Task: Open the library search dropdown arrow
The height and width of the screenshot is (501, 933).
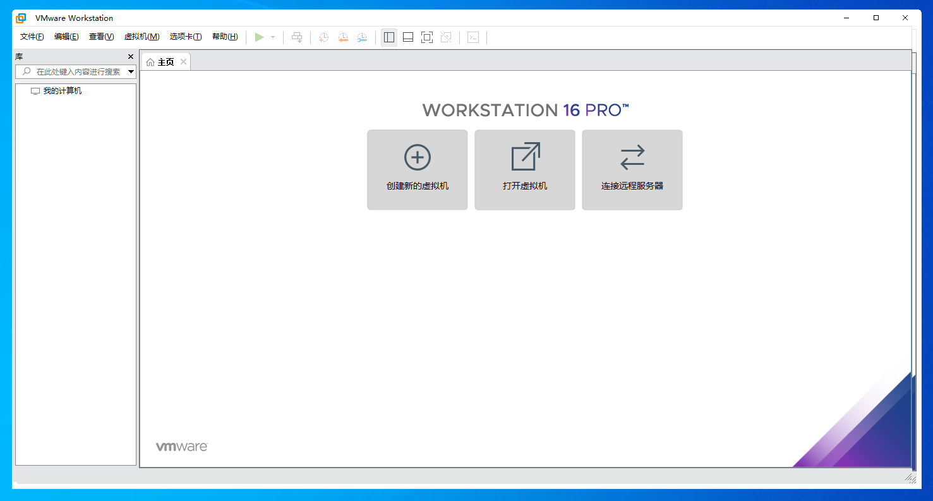Action: coord(131,72)
